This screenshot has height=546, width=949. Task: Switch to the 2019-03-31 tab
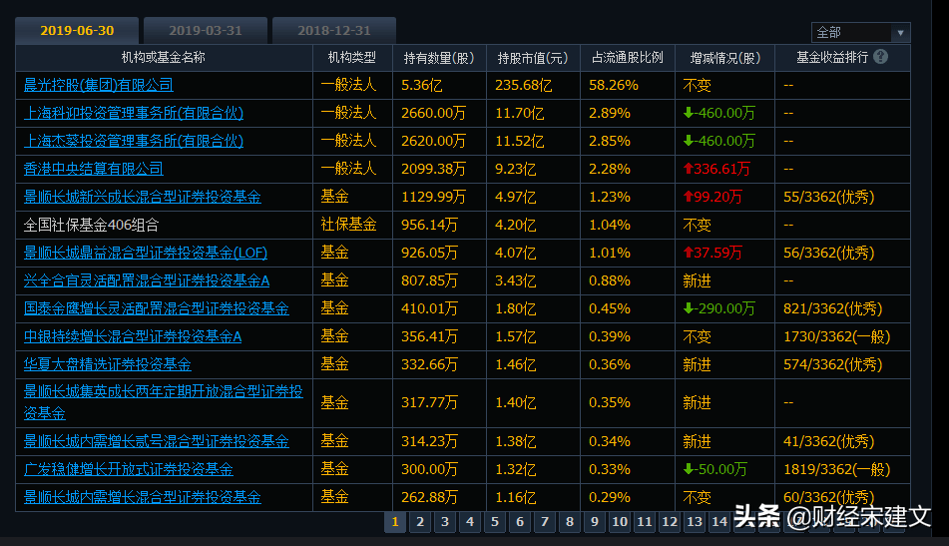[x=206, y=30]
